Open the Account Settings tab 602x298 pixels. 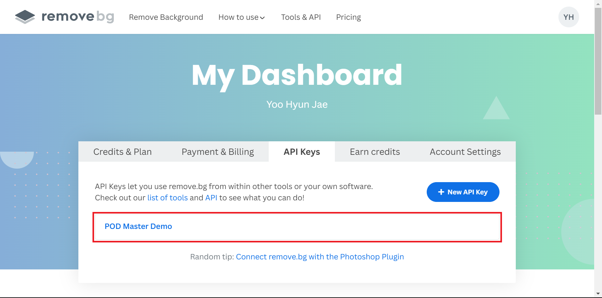pos(465,152)
